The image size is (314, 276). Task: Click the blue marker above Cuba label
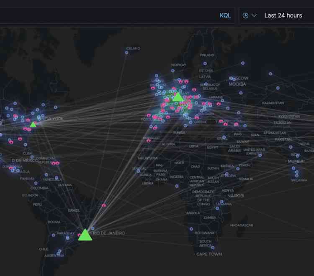(x=25, y=144)
